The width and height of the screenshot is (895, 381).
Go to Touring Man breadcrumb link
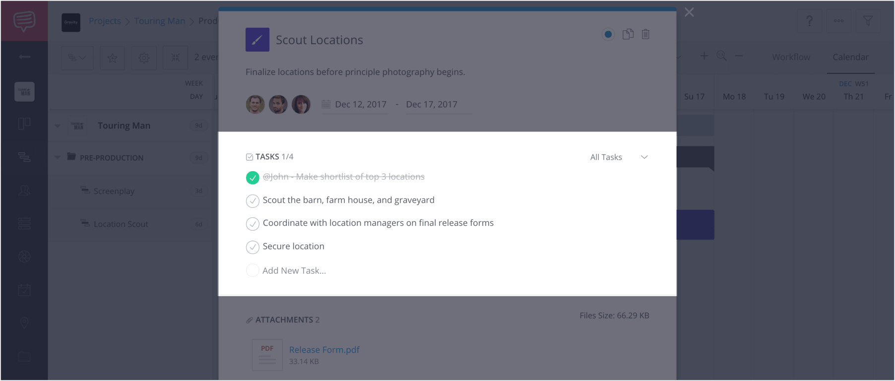click(159, 21)
